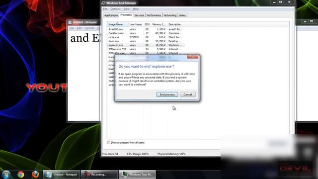
Task: Select the Processes tab
Action: point(126,15)
